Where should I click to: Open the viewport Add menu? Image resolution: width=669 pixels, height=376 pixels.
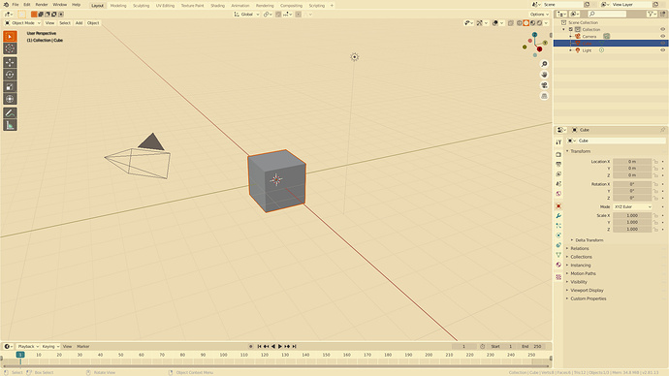pos(79,23)
